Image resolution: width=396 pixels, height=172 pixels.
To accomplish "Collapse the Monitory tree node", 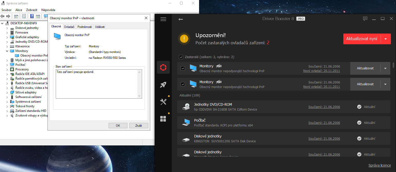I will [x=7, y=51].
